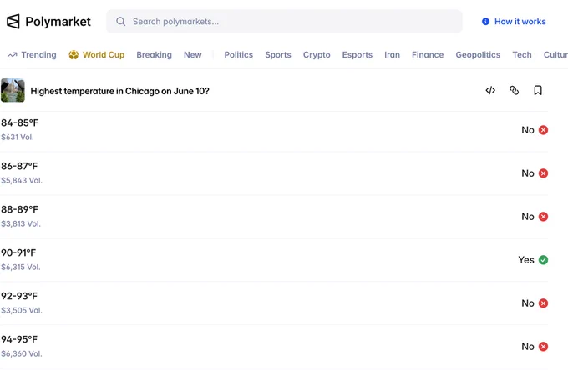Select the 92-93°F outcome label
The width and height of the screenshot is (568, 371).
19,296
